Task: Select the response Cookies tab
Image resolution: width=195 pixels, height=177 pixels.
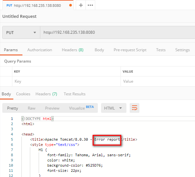Action: (23, 94)
